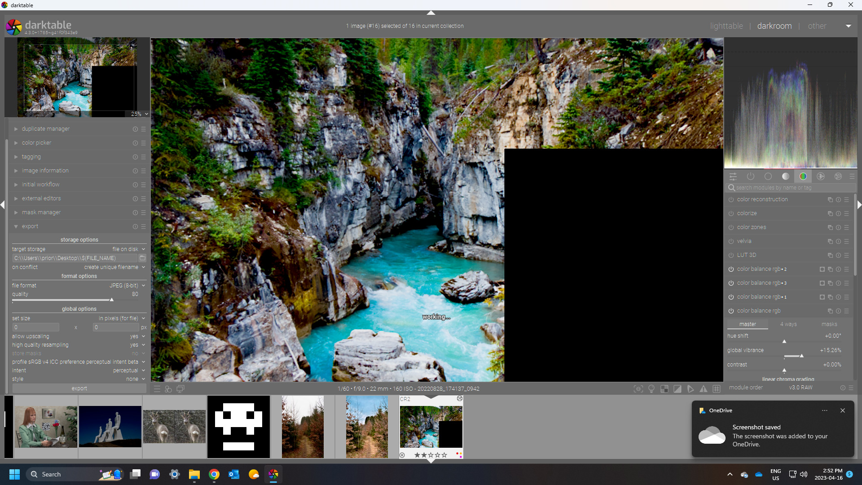Toggle the softproofing lightbulb icon
The width and height of the screenshot is (862, 485).
(651, 389)
